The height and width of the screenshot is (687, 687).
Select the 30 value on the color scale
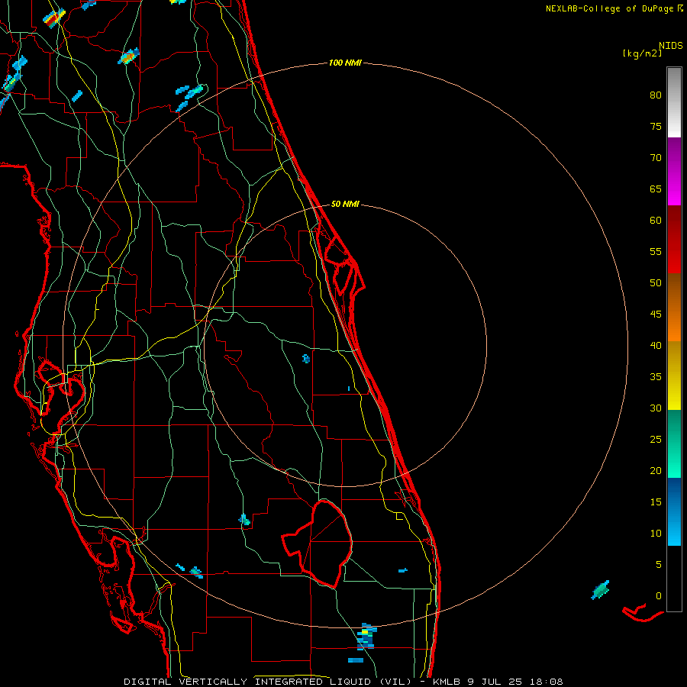coord(656,408)
